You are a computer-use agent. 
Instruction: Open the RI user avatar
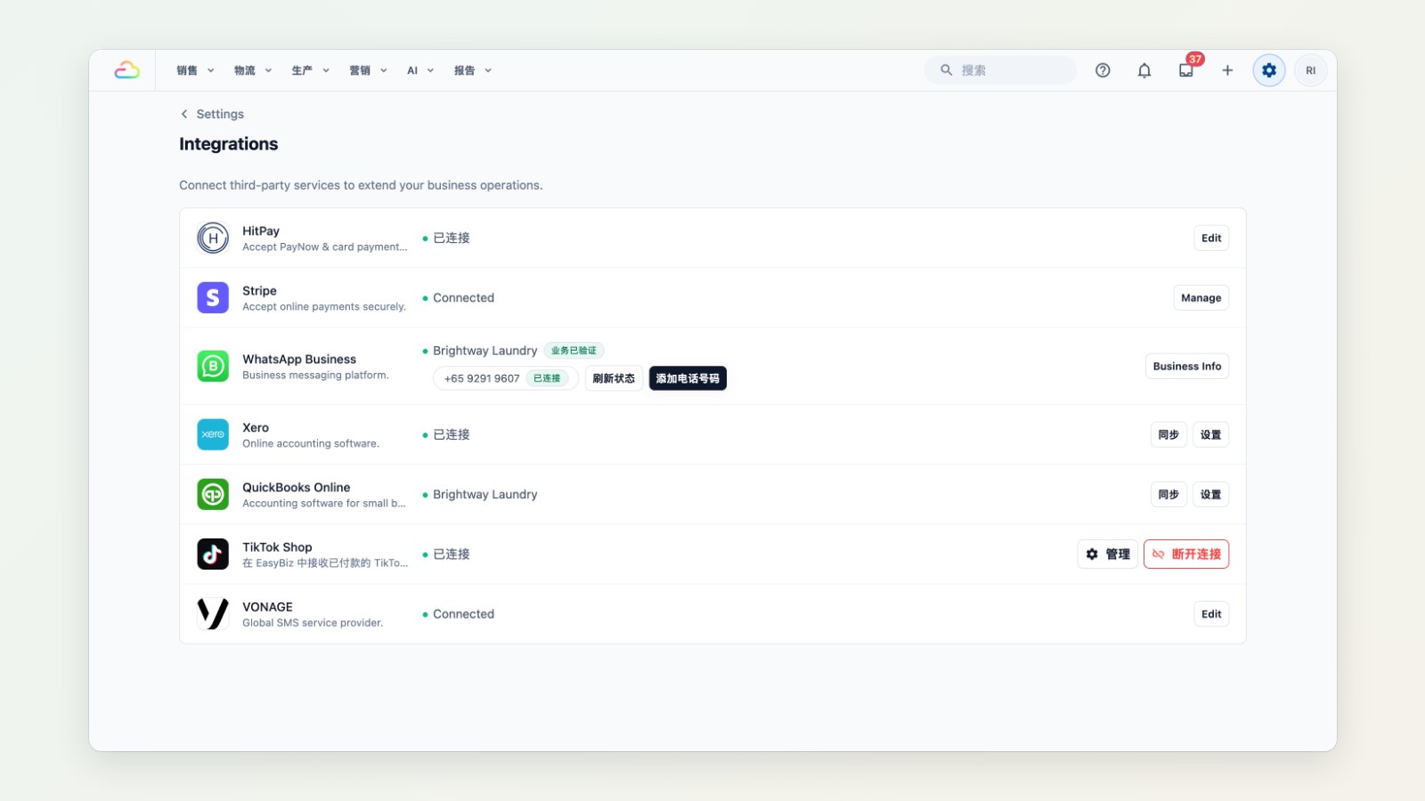[x=1310, y=70]
